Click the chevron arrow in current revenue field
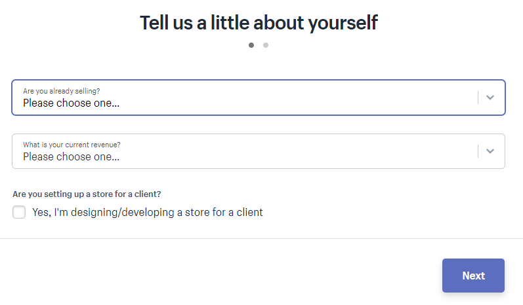The image size is (523, 305). pos(490,151)
